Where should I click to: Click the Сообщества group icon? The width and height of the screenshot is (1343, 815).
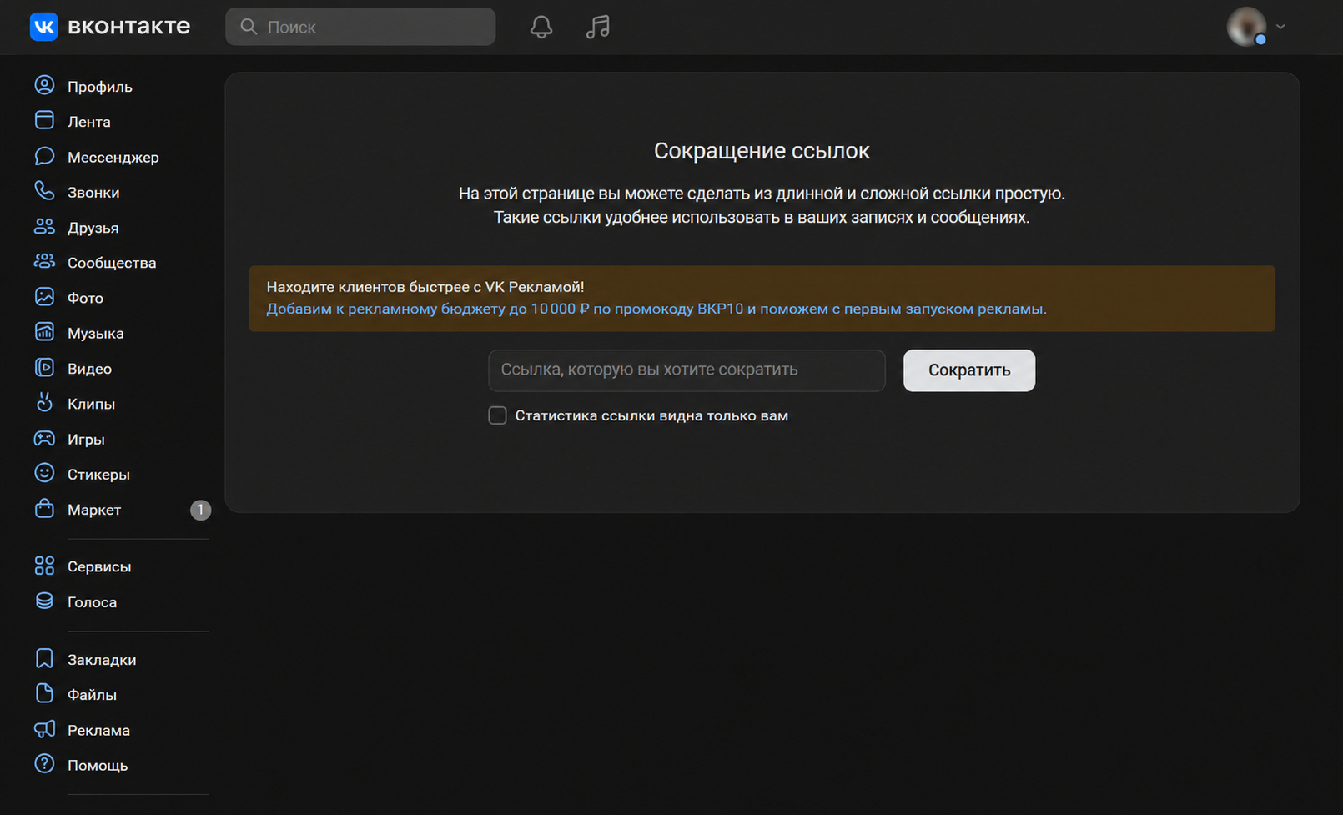click(x=44, y=262)
